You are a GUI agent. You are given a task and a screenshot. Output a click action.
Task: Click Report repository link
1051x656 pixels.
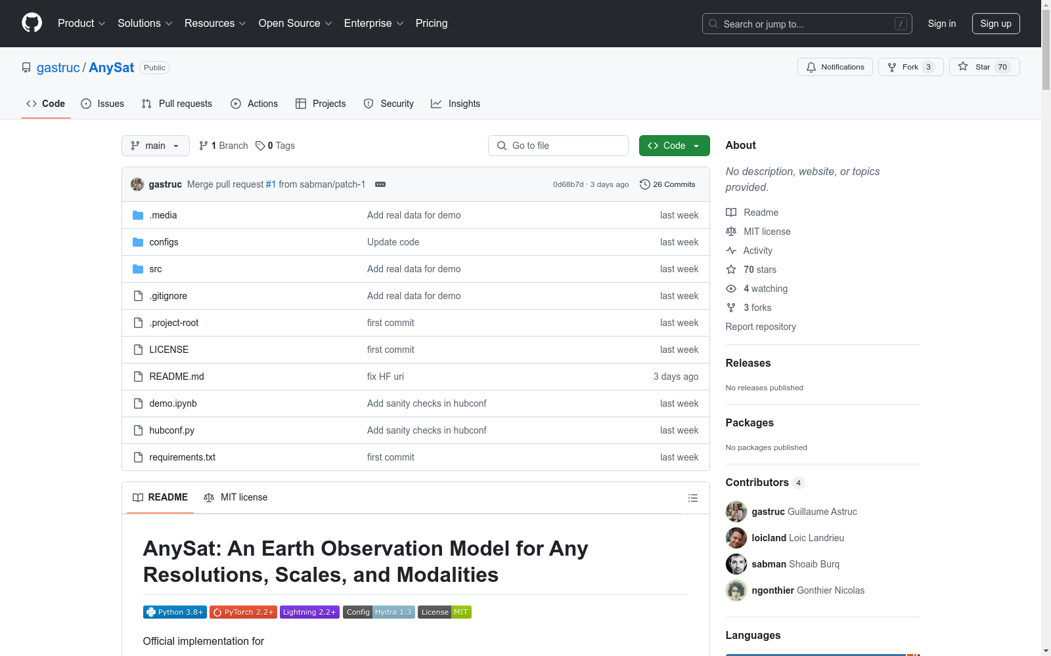point(761,327)
